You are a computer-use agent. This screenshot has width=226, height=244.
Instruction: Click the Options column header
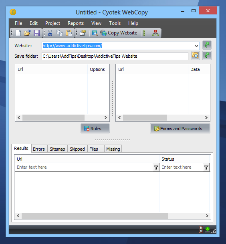click(x=98, y=69)
